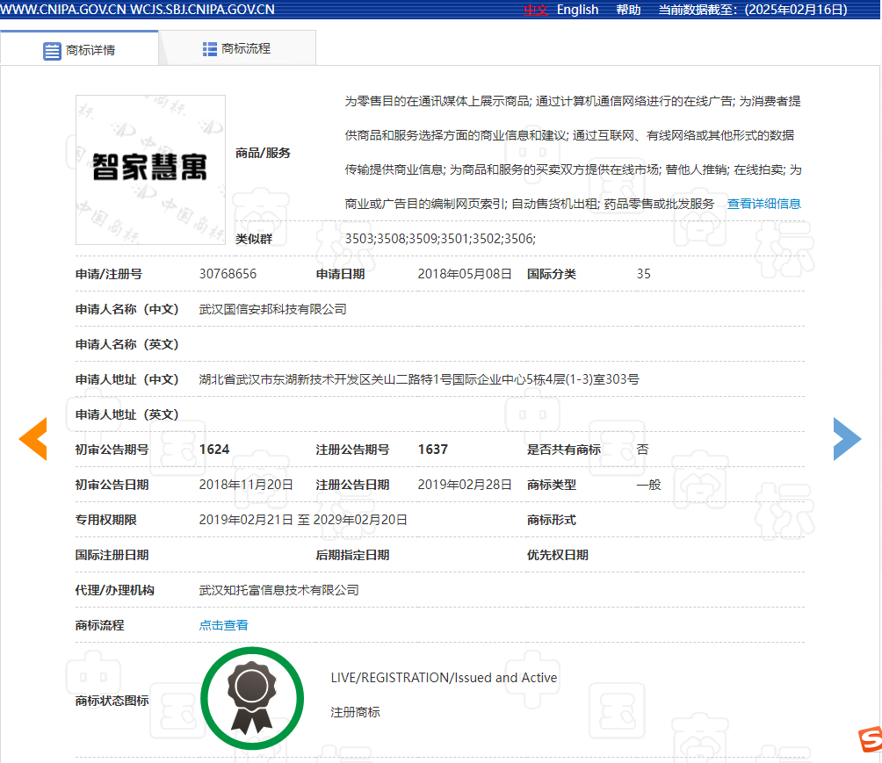Click the Sogou input method icon
Screen dimensions: 882x763
(x=871, y=738)
